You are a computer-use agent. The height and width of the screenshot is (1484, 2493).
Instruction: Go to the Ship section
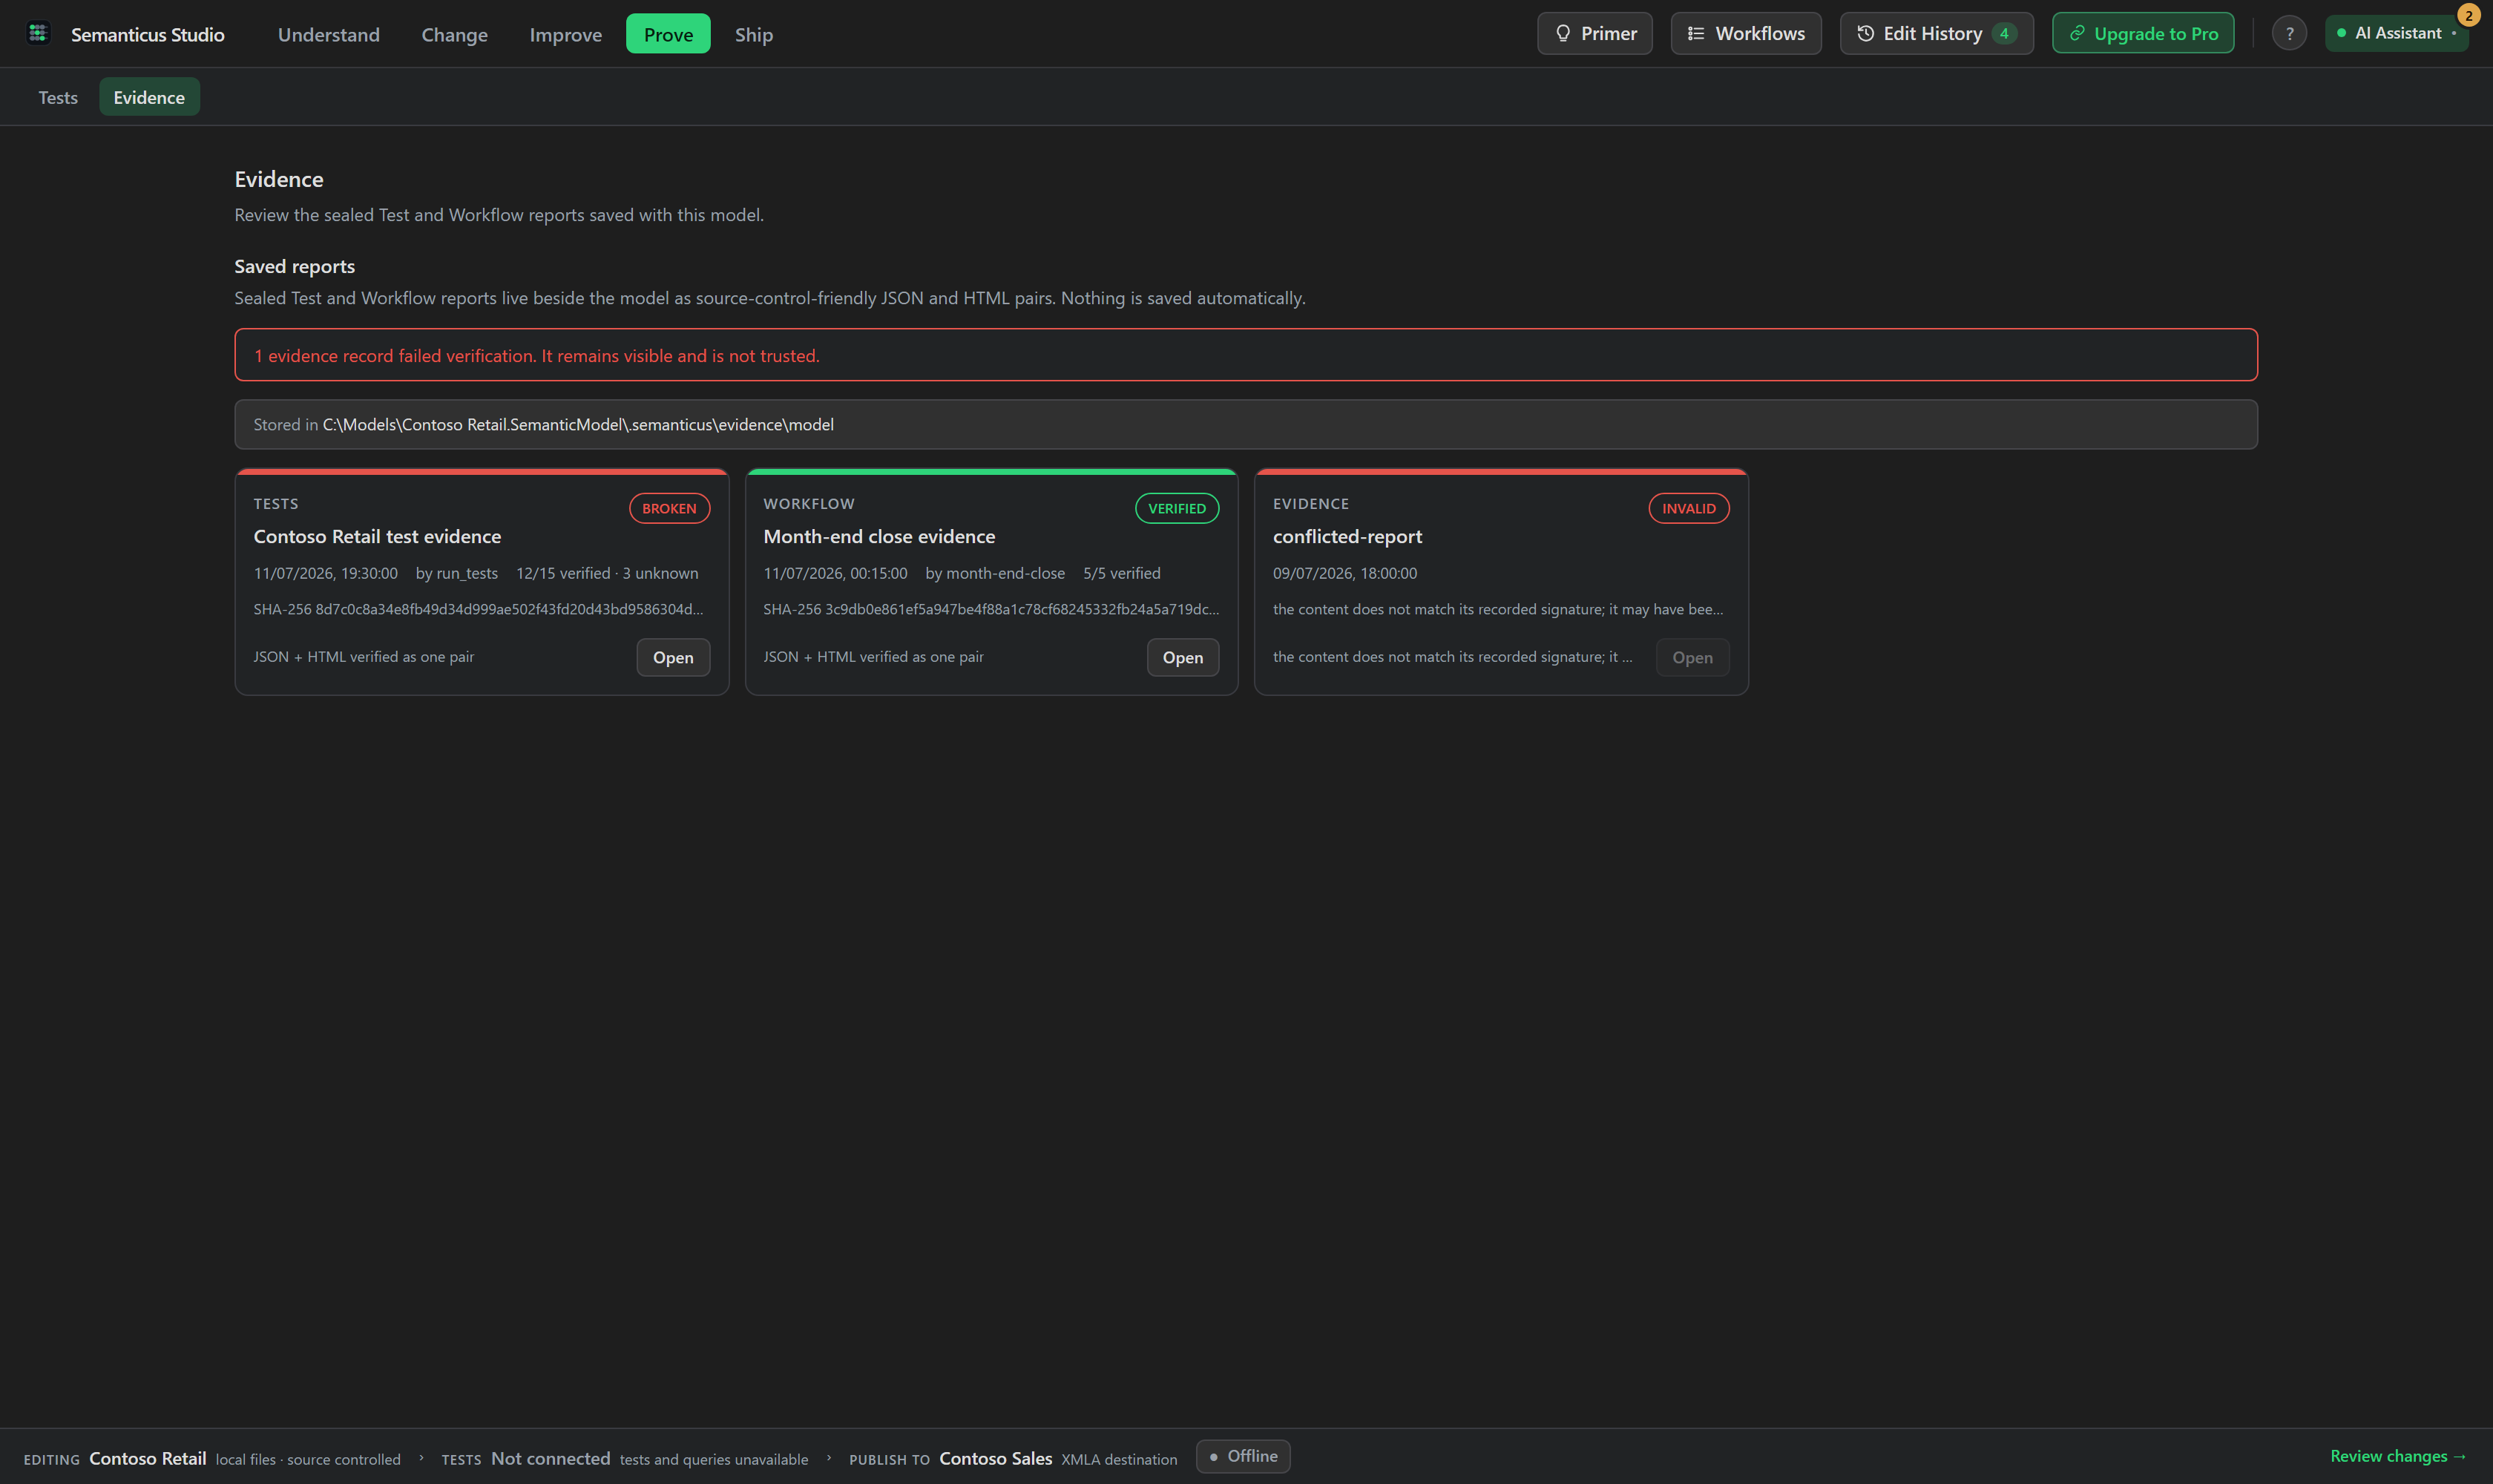point(754,34)
